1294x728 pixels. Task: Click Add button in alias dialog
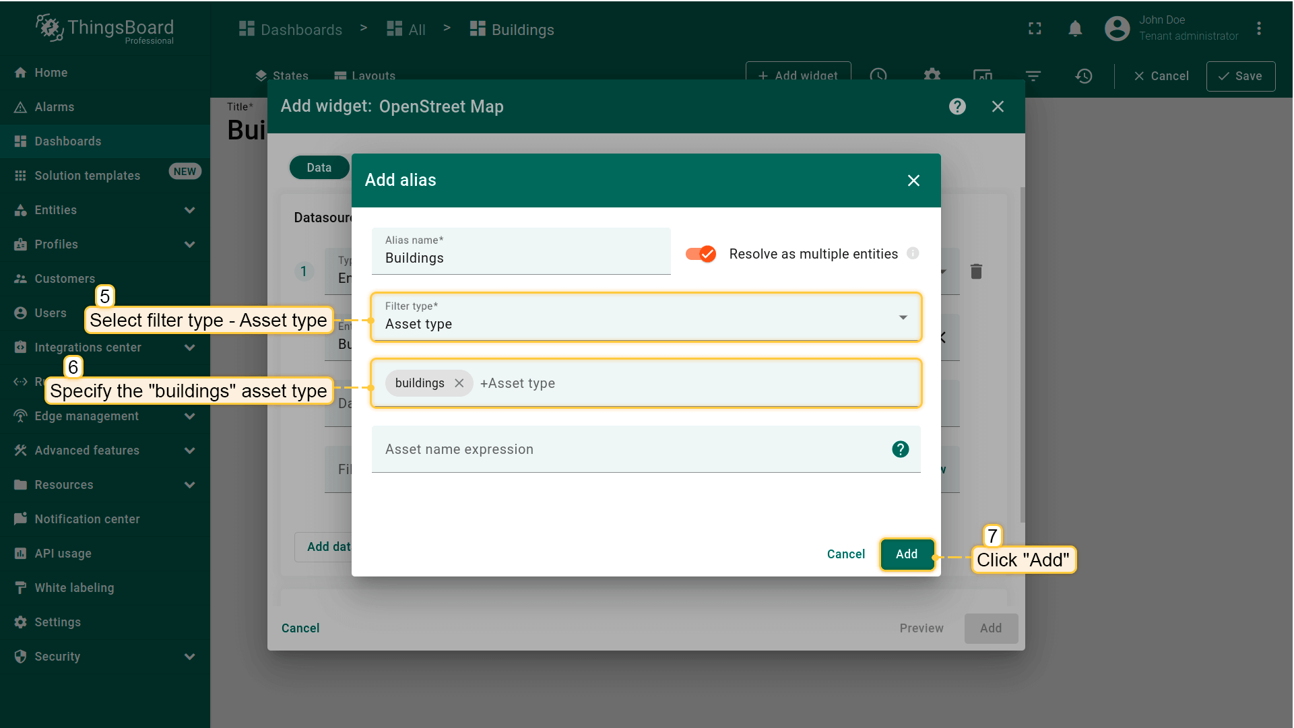(906, 554)
